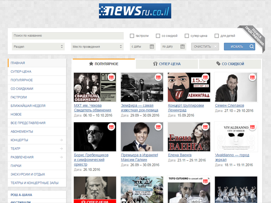Click the Очистить button
Image resolution: width=271 pixels, height=203 pixels.
[205, 47]
